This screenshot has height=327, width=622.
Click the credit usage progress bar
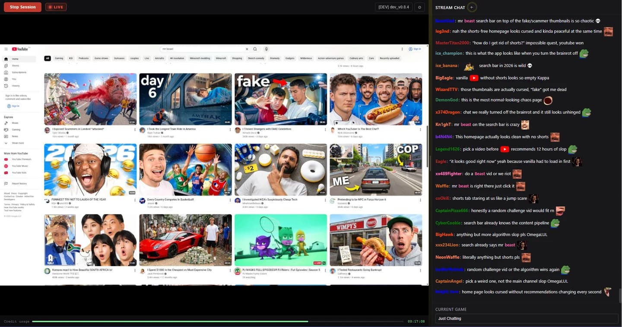click(x=218, y=321)
